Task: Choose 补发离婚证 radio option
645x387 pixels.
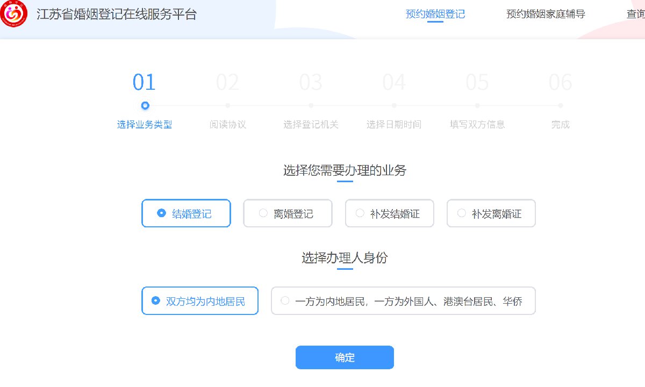Action: (491, 213)
